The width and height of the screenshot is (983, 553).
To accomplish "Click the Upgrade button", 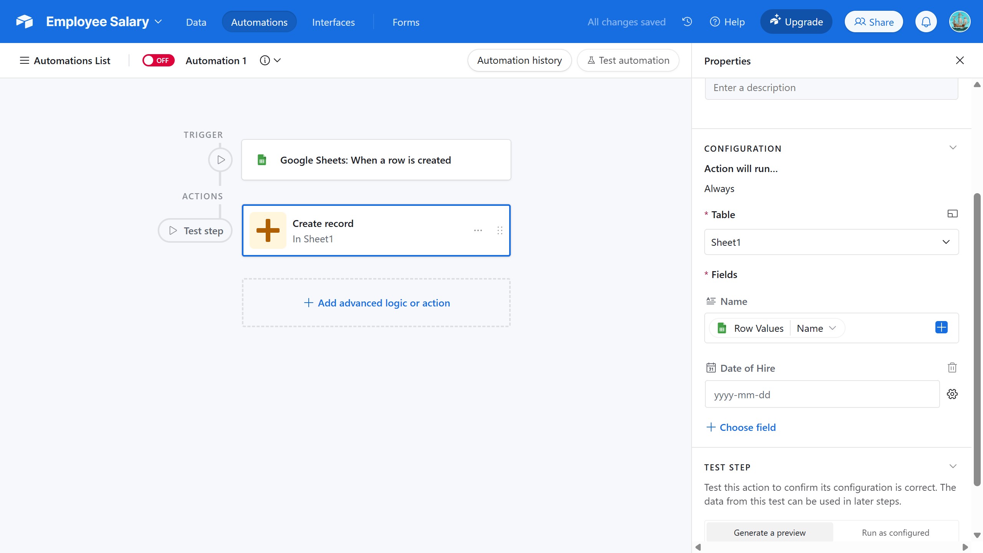I will click(796, 22).
